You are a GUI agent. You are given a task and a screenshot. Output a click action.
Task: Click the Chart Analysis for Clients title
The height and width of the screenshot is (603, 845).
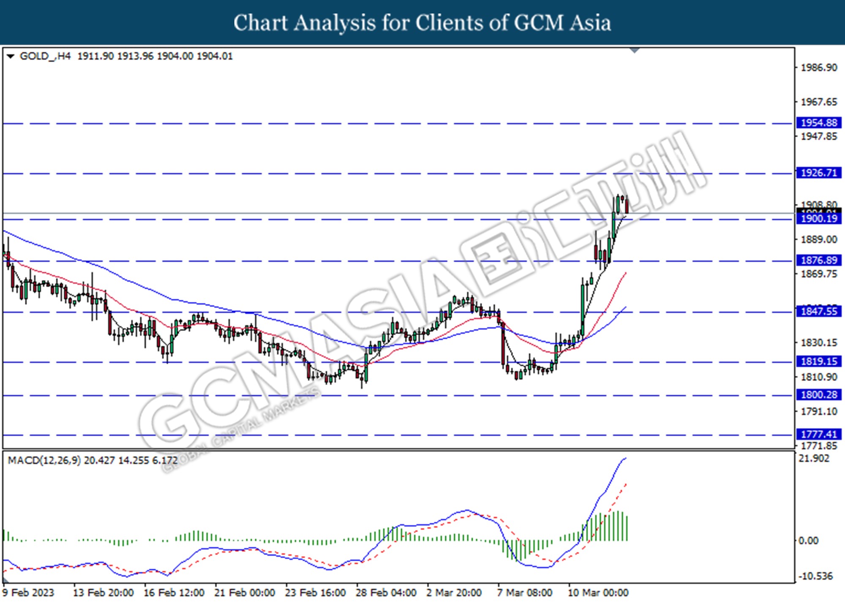tap(422, 23)
